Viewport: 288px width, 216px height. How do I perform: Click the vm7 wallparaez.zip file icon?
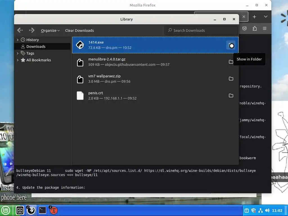click(80, 79)
